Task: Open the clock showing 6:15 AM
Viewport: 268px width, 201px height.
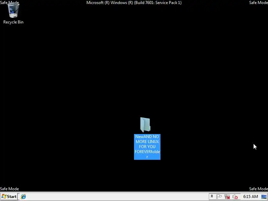Action: coord(251,197)
